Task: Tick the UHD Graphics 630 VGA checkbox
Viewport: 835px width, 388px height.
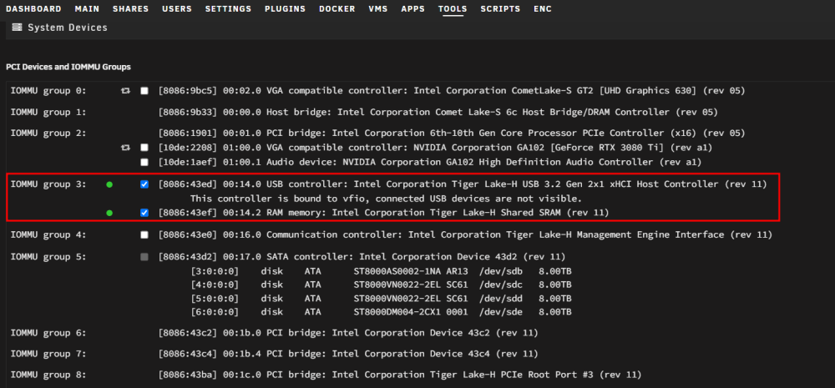Action: pyautogui.click(x=144, y=91)
